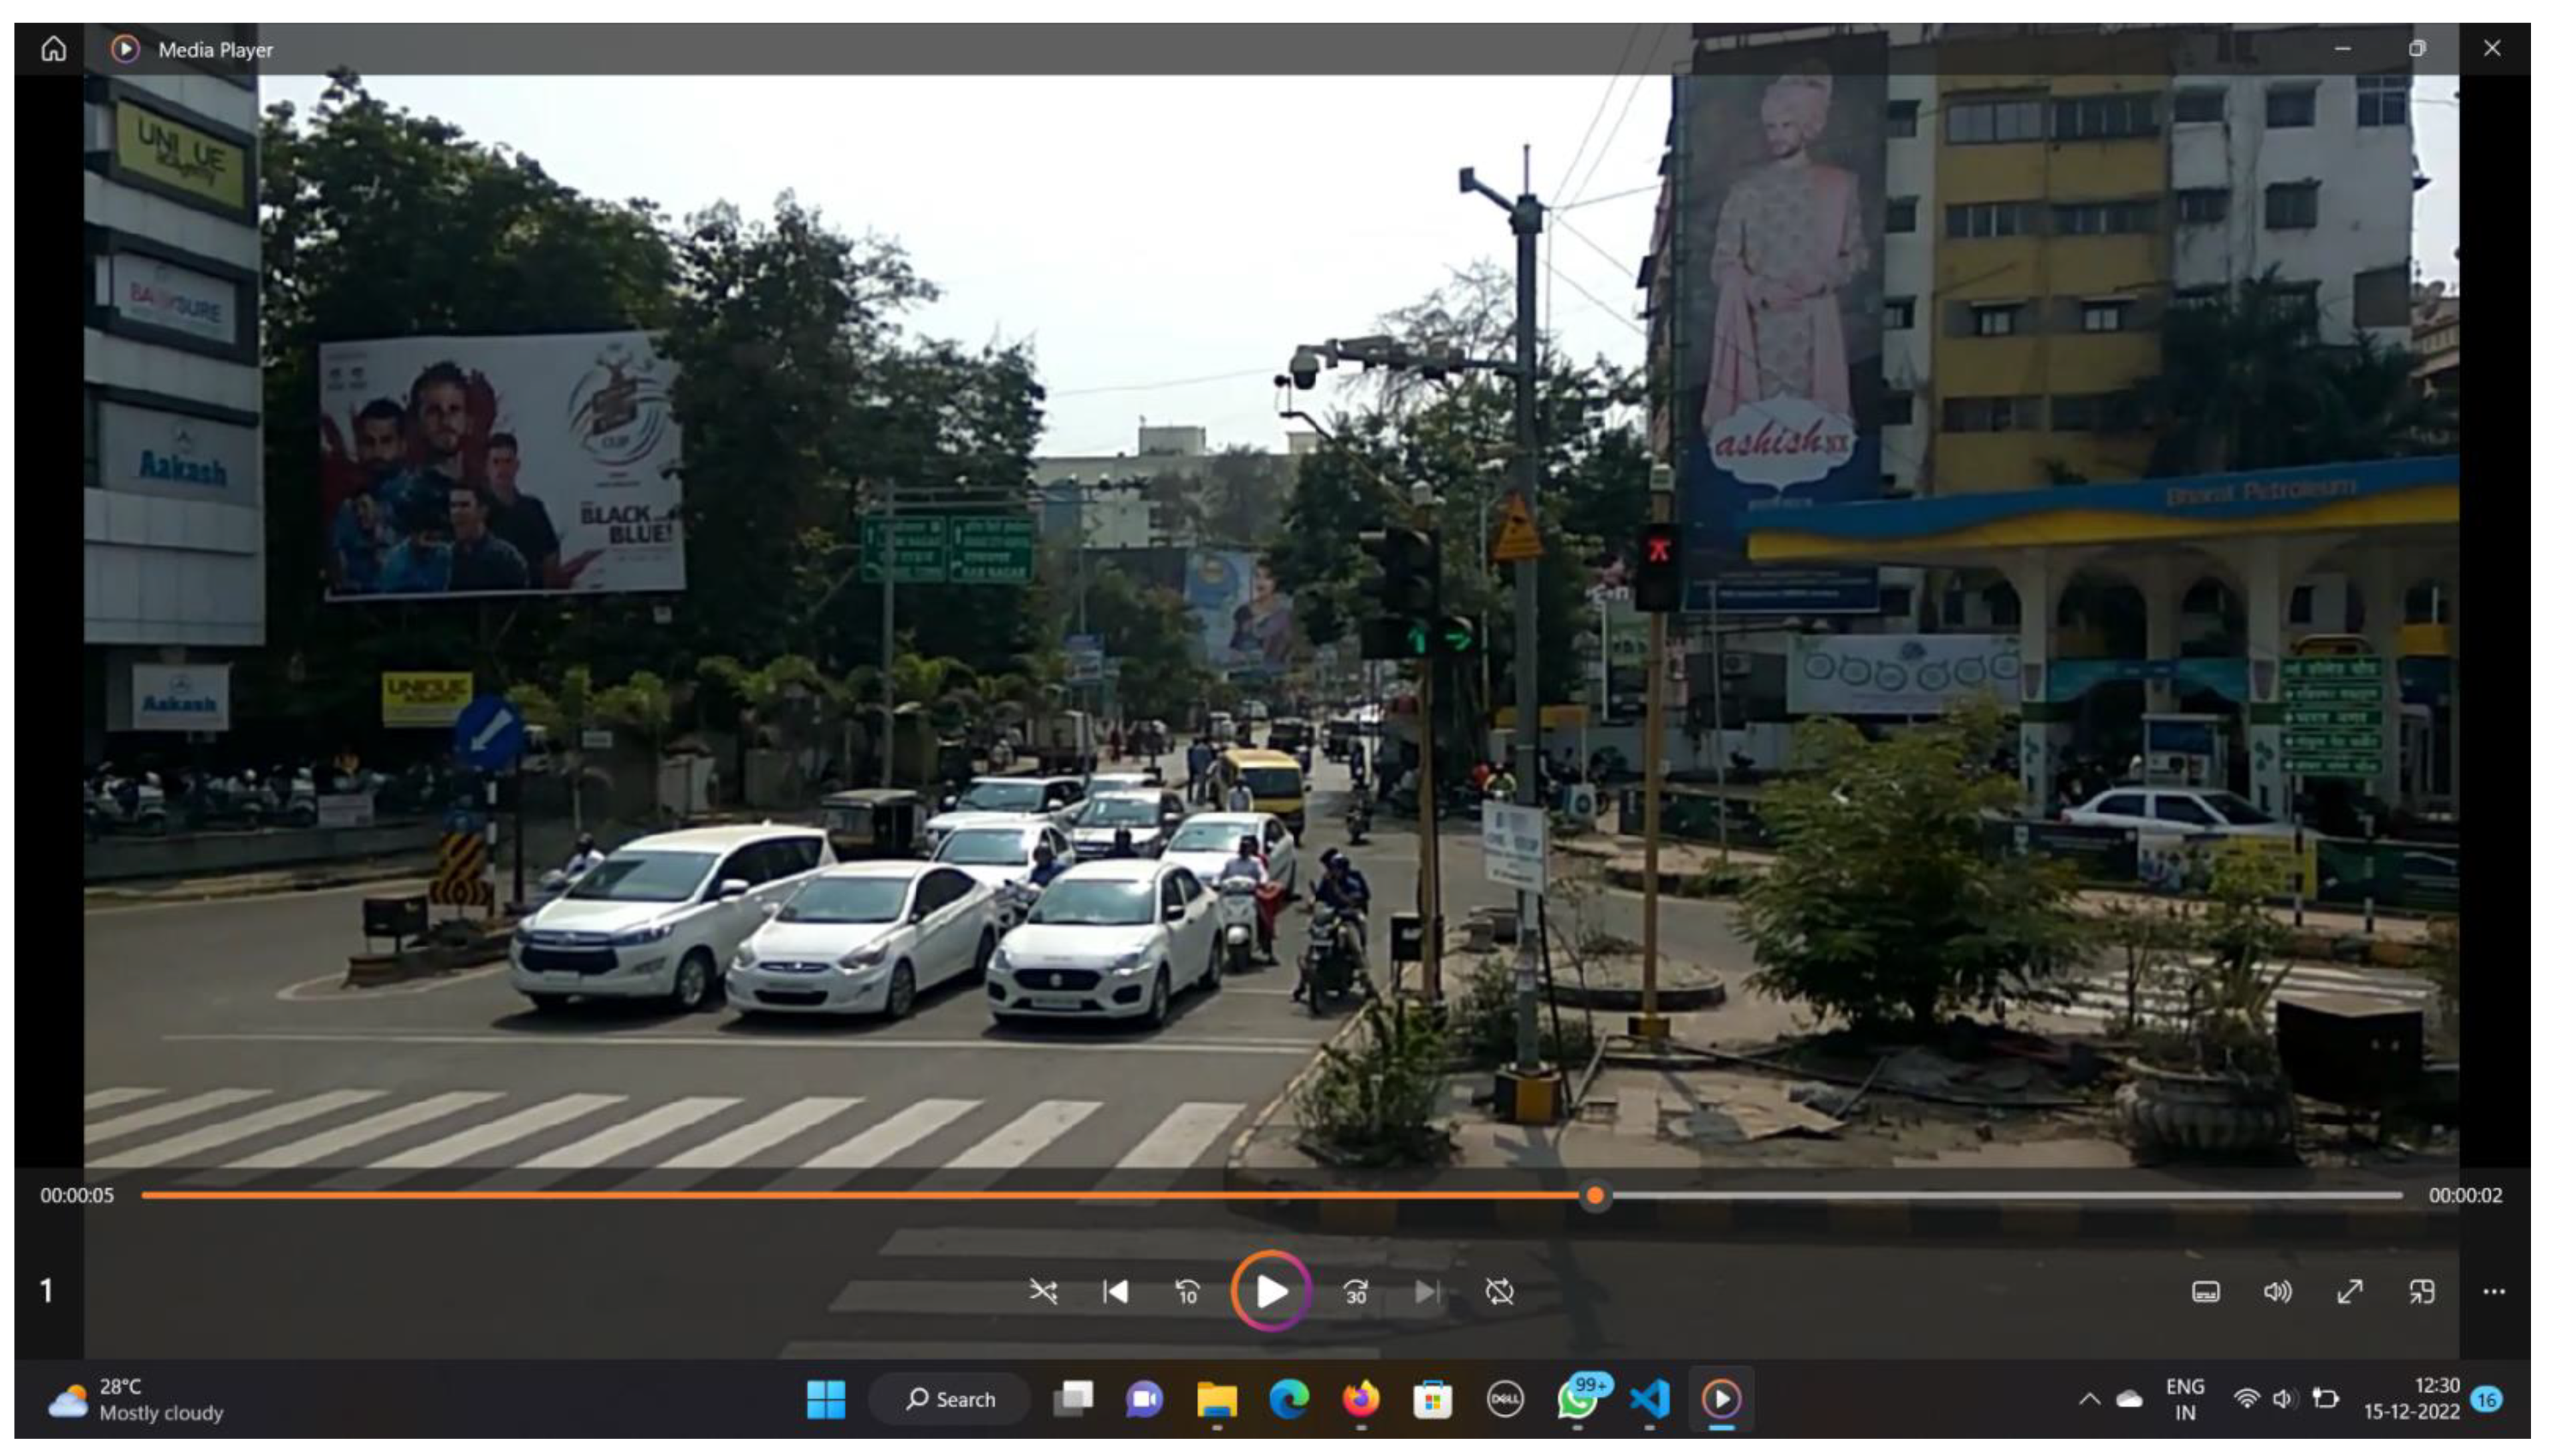
Task: Open the weather widget
Action: (135, 1399)
